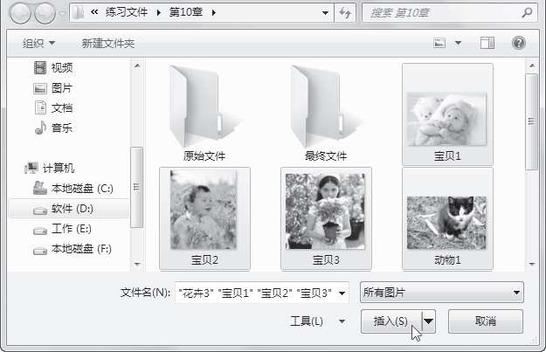Image resolution: width=546 pixels, height=352 pixels.
Task: Click the 取消 button
Action: (486, 321)
